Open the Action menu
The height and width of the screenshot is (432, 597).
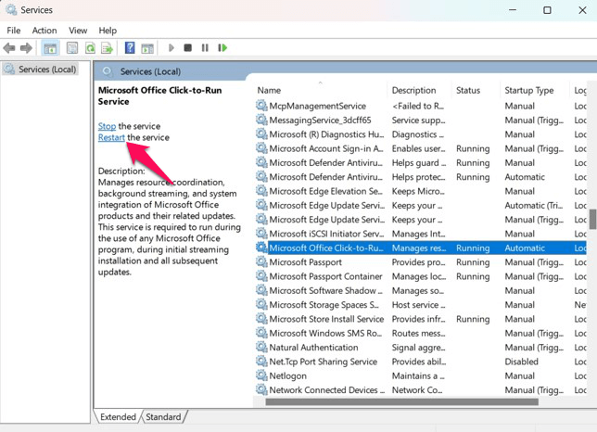[x=44, y=31]
